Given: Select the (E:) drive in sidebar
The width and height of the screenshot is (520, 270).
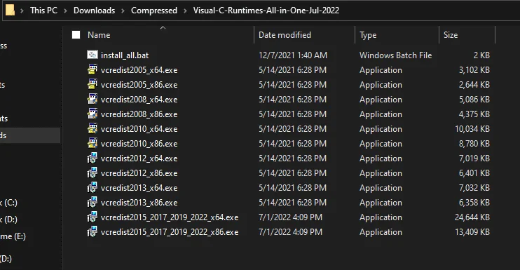Looking at the screenshot, I should coord(13,236).
